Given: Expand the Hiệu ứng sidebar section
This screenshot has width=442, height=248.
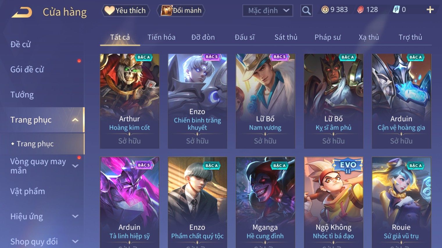Looking at the screenshot, I should 75,217.
